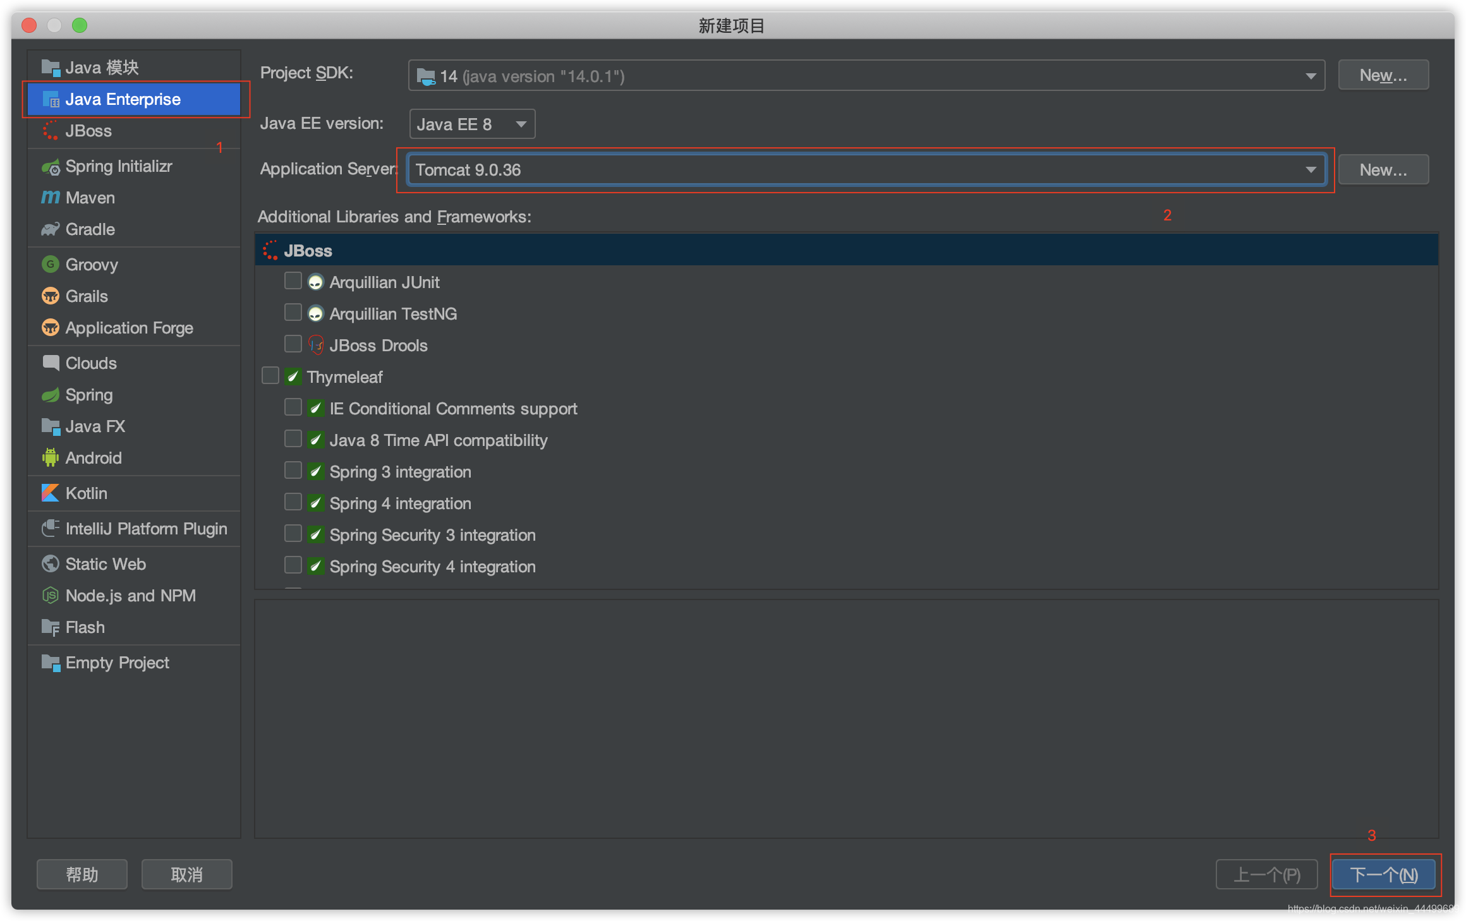Click the Java module folder icon
The width and height of the screenshot is (1466, 921).
[x=51, y=68]
